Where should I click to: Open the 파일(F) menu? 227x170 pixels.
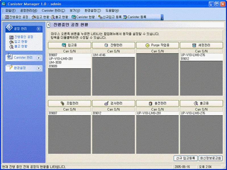pyautogui.click(x=11, y=10)
